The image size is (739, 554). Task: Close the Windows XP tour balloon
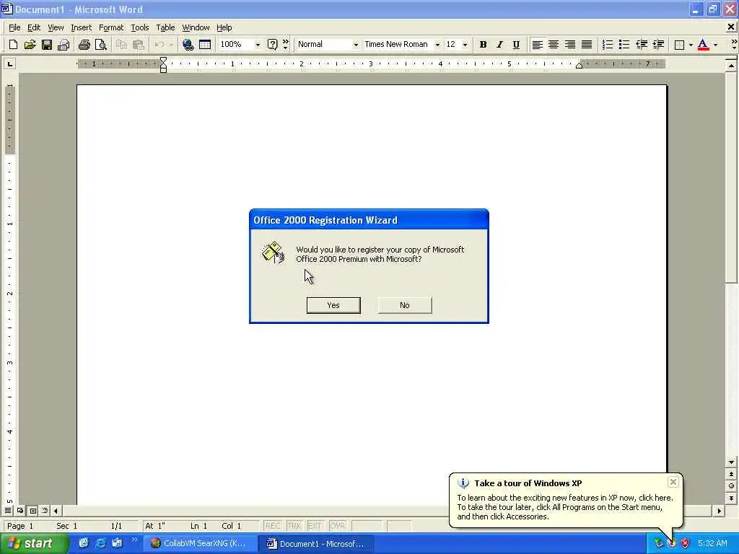[673, 482]
